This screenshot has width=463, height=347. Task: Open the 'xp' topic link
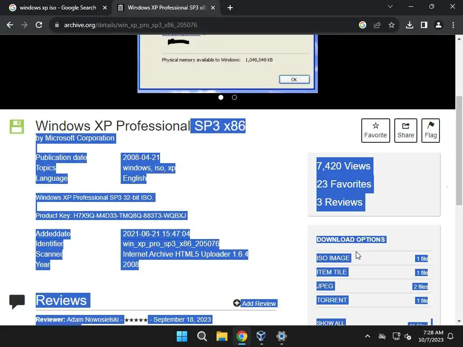pos(171,168)
